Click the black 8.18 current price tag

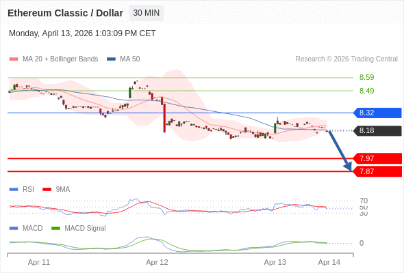pyautogui.click(x=377, y=130)
